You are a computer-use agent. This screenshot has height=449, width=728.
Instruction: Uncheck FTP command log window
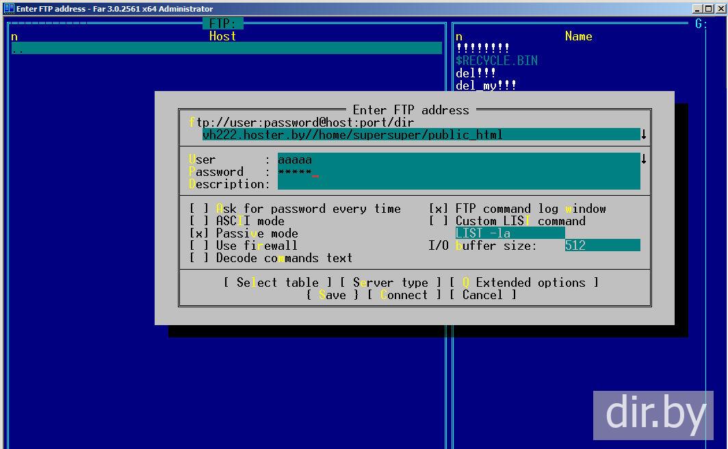pos(439,209)
